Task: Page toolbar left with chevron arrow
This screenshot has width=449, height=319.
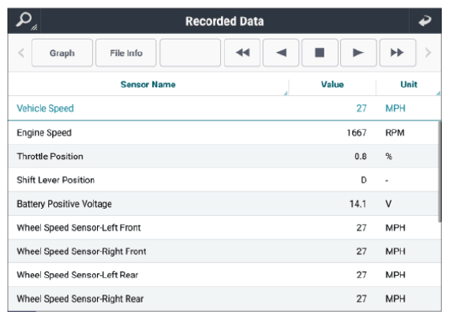Action: 21,53
